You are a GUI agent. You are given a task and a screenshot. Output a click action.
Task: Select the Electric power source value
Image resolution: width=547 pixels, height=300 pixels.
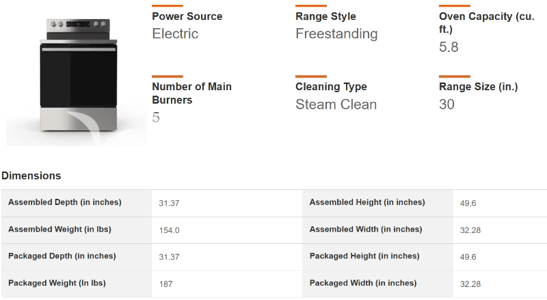(175, 33)
